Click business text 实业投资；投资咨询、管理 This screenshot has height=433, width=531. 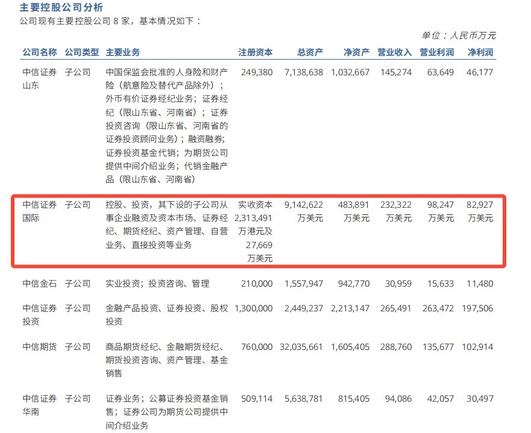pyautogui.click(x=157, y=284)
